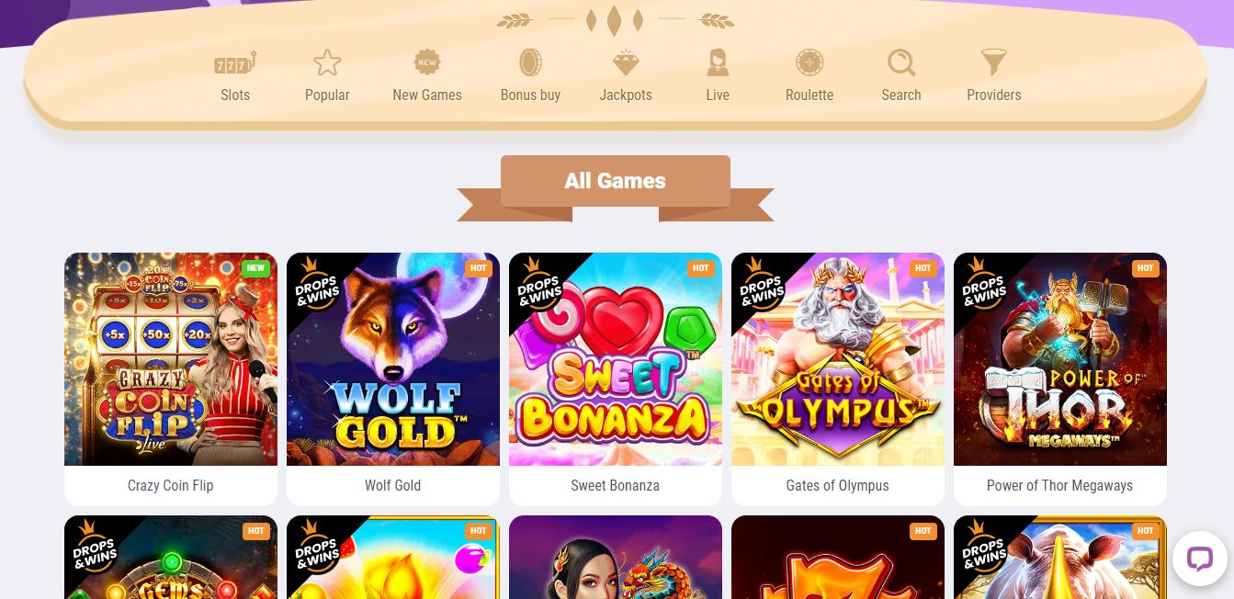The height and width of the screenshot is (599, 1234).
Task: Open the Jackpots diamond icon
Action: tap(626, 62)
